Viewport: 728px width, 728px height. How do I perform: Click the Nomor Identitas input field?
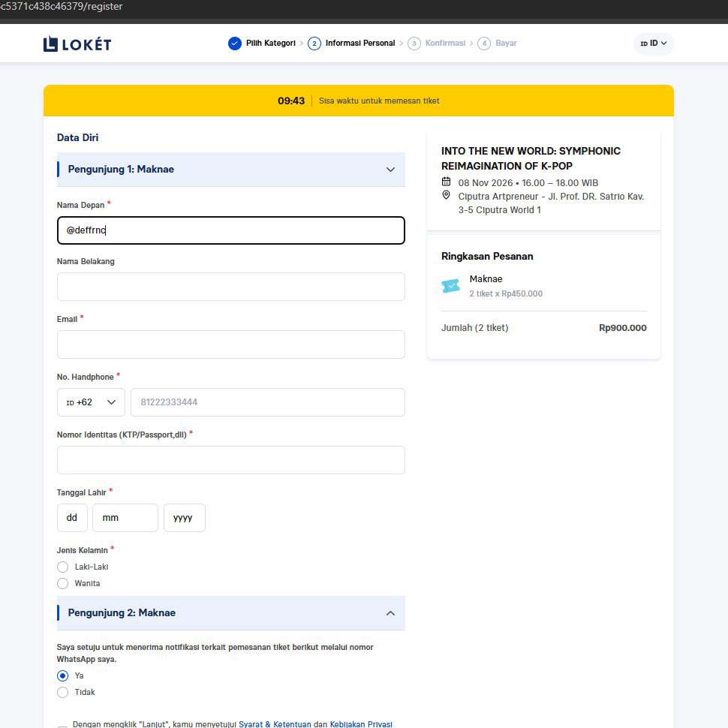coord(230,460)
